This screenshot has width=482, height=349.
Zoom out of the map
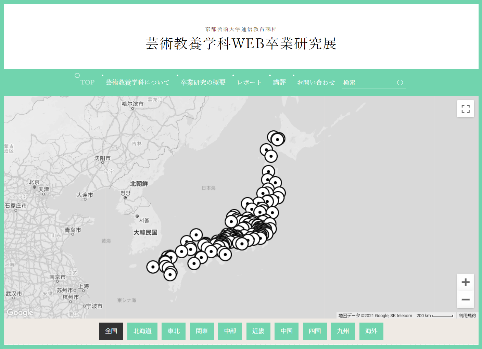pos(465,300)
